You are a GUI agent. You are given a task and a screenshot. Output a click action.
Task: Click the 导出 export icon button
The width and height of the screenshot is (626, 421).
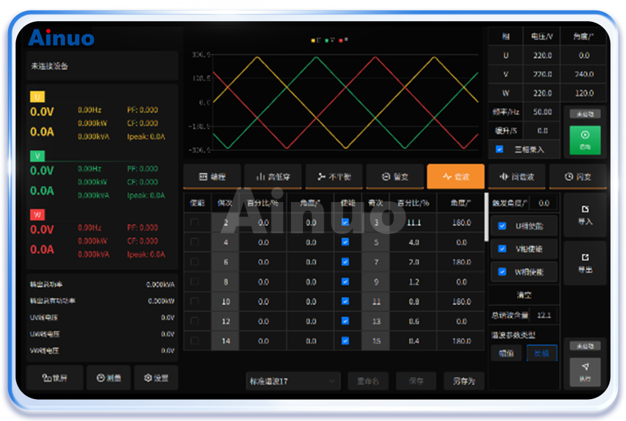point(585,263)
